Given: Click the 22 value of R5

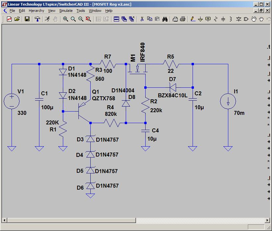Looking at the screenshot, I should pos(171,71).
